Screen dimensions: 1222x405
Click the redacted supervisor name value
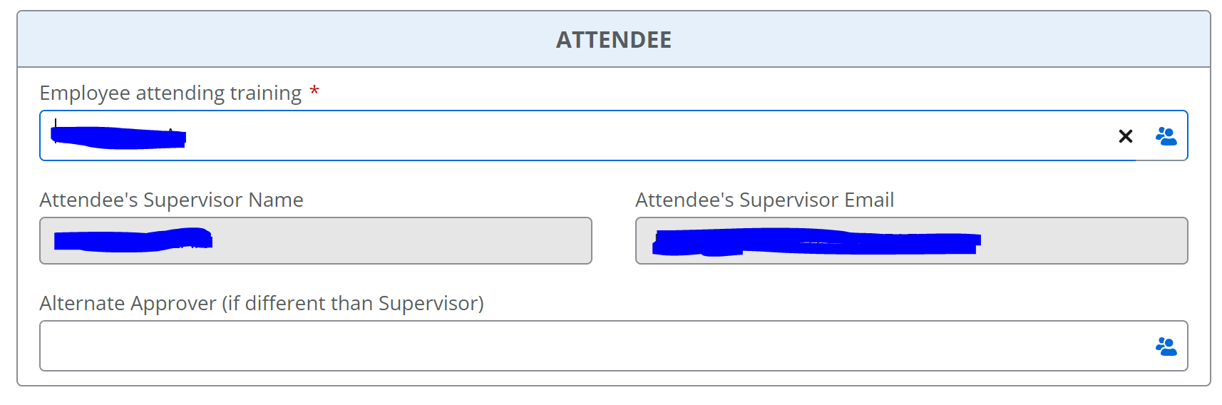(133, 240)
